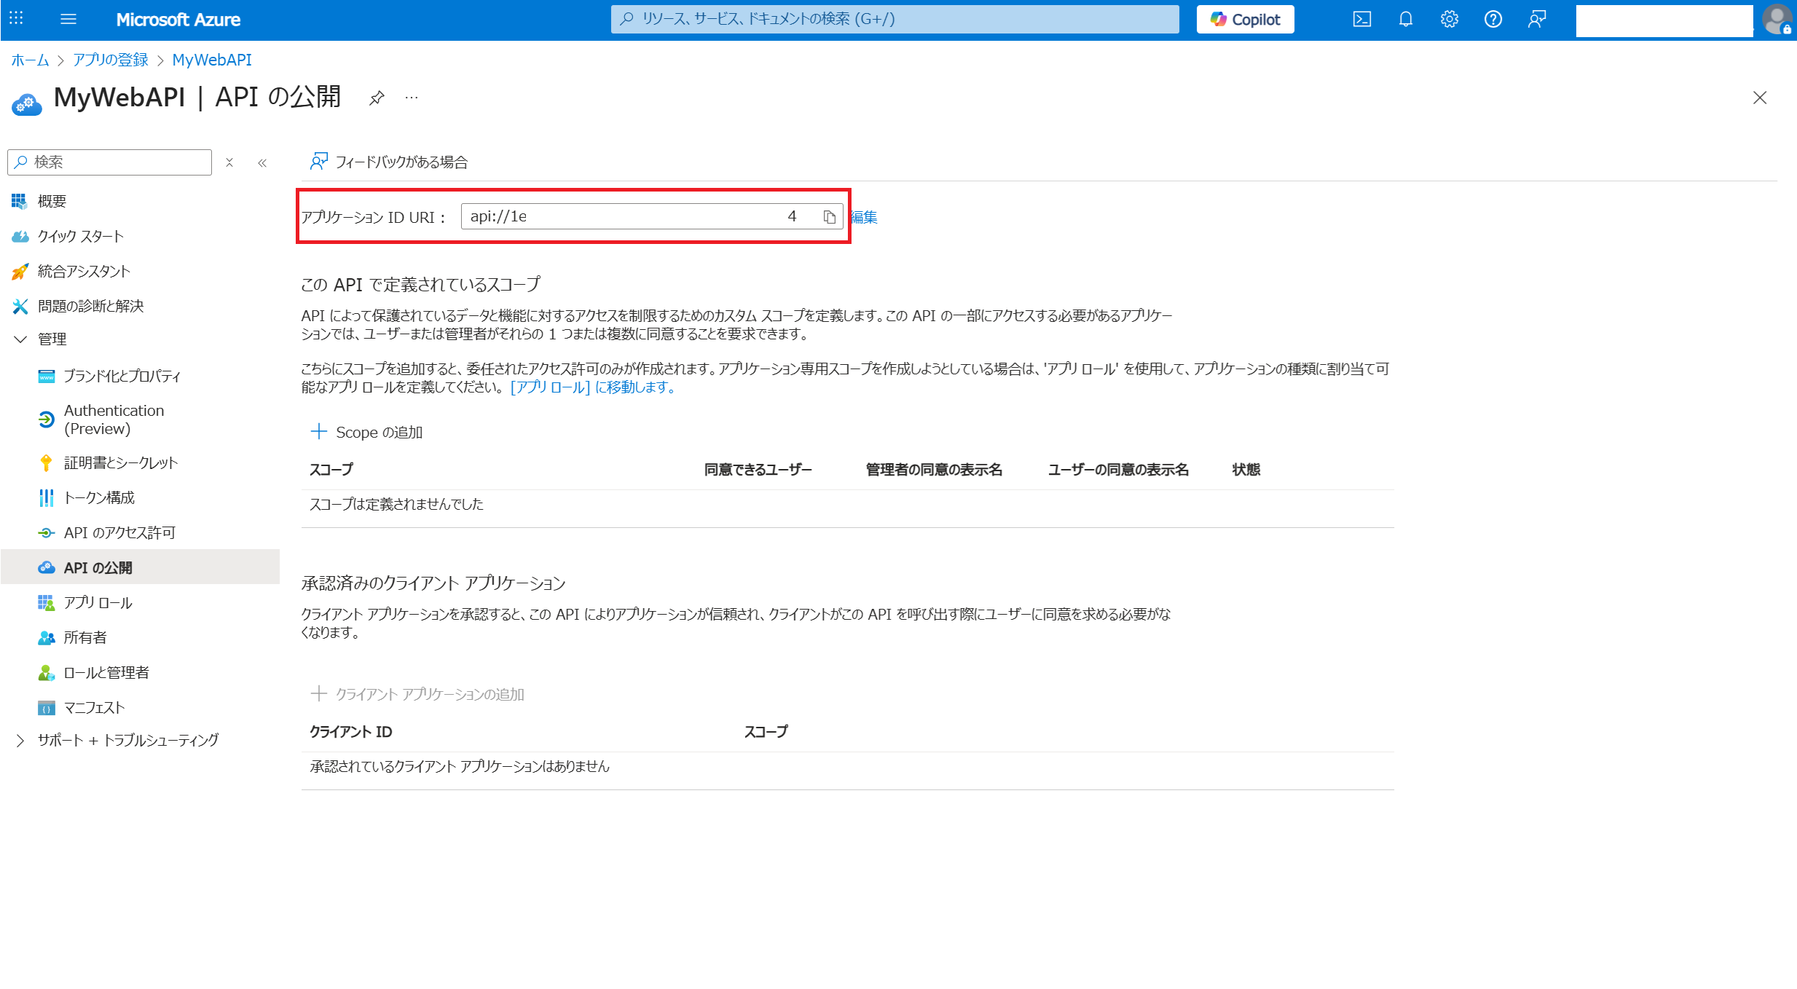Collapse the sidebar with double chevron

(x=262, y=163)
